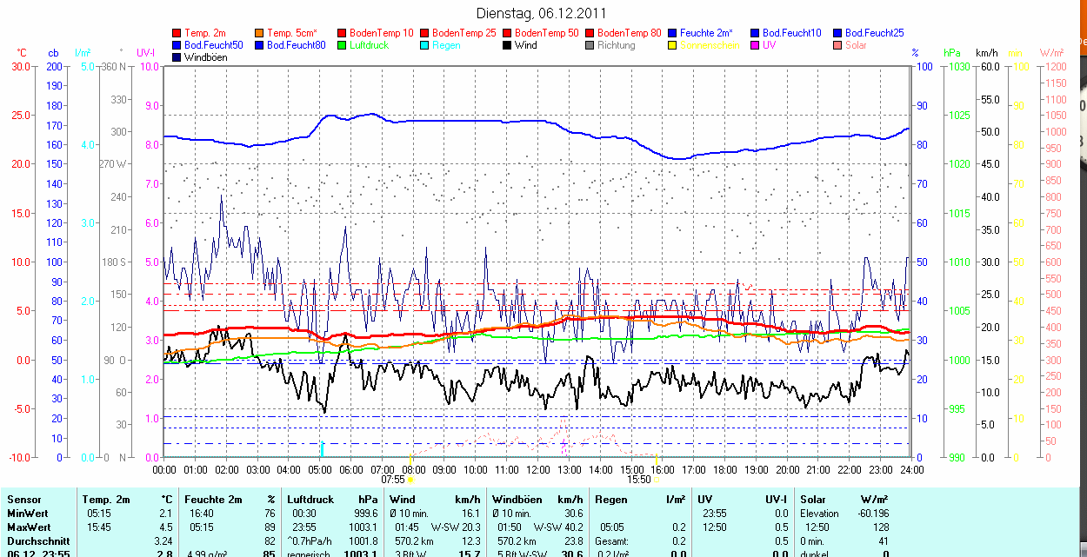The height and width of the screenshot is (557, 1087).
Task: Click the green hPa axis unit label
Action: click(x=952, y=53)
